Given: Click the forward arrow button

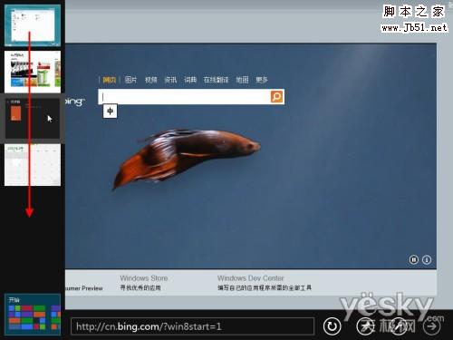Looking at the screenshot, I should [x=432, y=326].
